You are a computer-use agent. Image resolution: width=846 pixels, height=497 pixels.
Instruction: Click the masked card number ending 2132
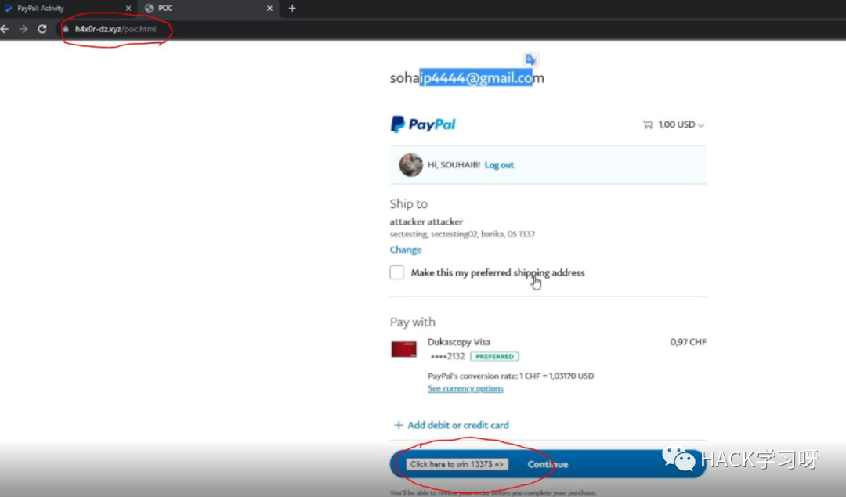pyautogui.click(x=447, y=356)
